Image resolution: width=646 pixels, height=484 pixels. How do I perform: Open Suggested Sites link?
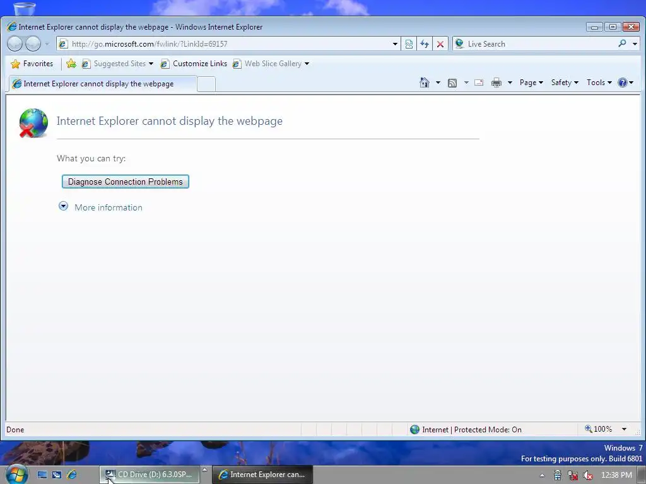click(114, 64)
